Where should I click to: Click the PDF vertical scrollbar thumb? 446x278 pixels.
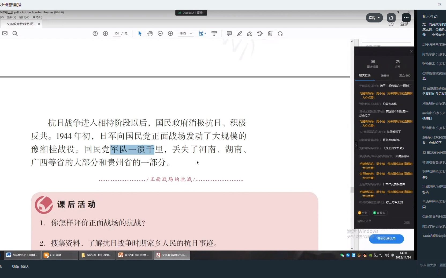point(352,190)
